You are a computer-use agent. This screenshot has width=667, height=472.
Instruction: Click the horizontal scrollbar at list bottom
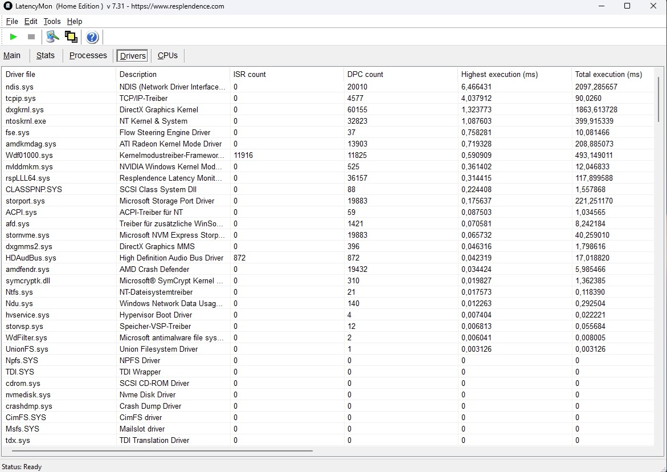[x=159, y=450]
